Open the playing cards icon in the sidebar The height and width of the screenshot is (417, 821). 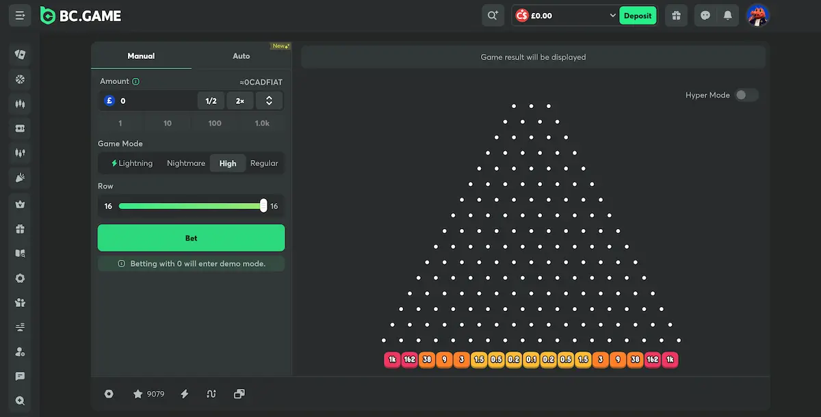pyautogui.click(x=20, y=55)
